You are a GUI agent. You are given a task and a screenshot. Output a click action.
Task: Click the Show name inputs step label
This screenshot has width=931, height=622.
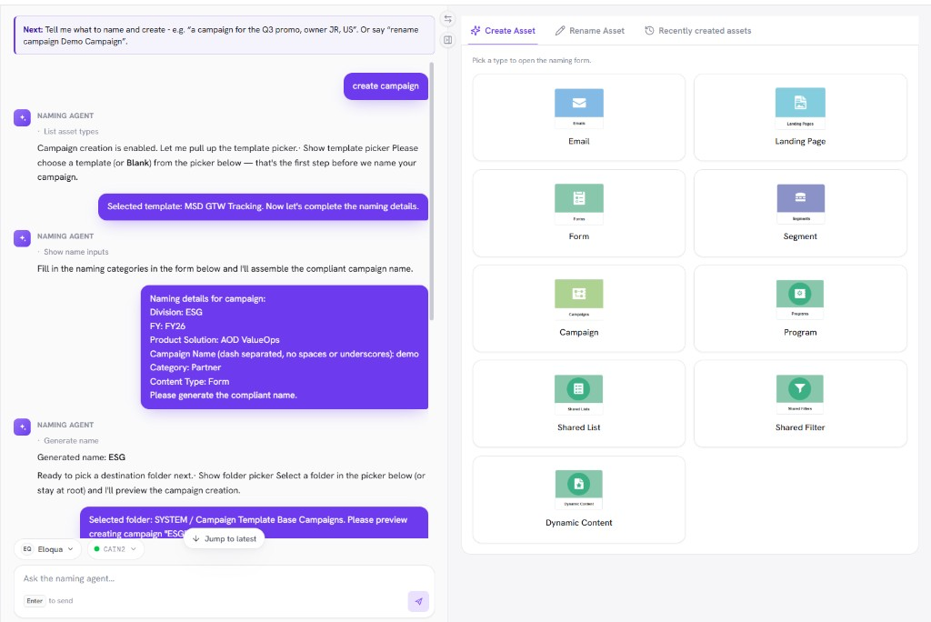76,252
